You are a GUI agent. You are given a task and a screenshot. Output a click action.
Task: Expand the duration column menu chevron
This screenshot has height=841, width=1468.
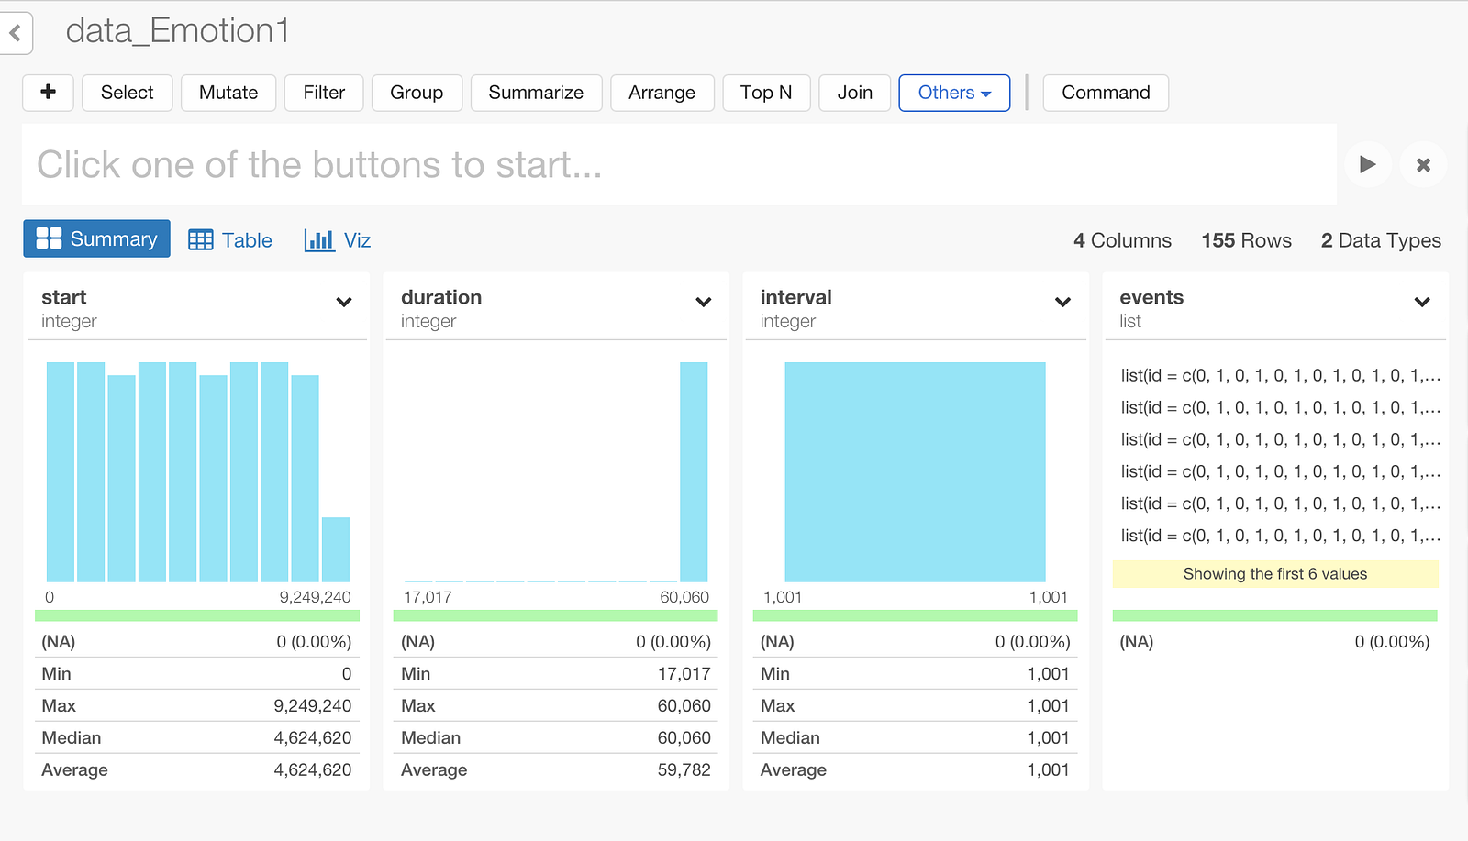[704, 302]
